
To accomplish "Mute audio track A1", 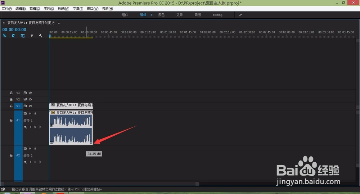I will [x=30, y=113].
